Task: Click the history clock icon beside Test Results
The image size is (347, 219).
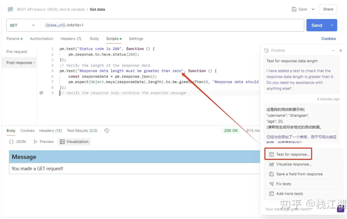Action: pos(107,131)
